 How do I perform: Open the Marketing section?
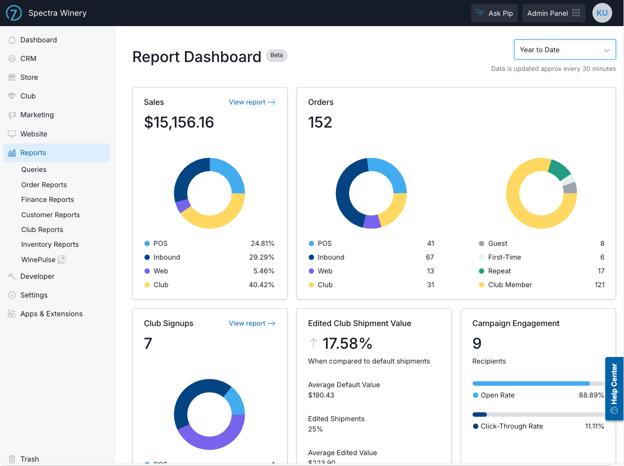pos(57,115)
